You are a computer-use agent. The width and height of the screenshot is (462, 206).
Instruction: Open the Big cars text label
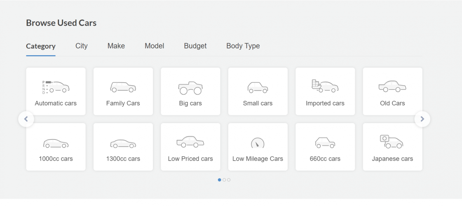[x=190, y=103]
